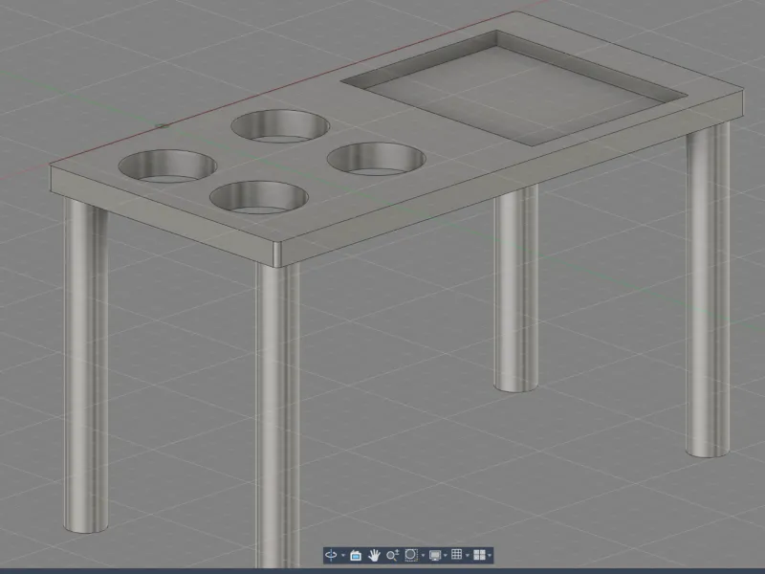Click the Viewports layout icon
765x574 pixels.
480,555
